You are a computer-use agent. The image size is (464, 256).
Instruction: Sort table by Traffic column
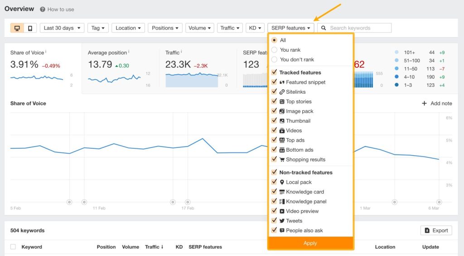tap(154, 247)
